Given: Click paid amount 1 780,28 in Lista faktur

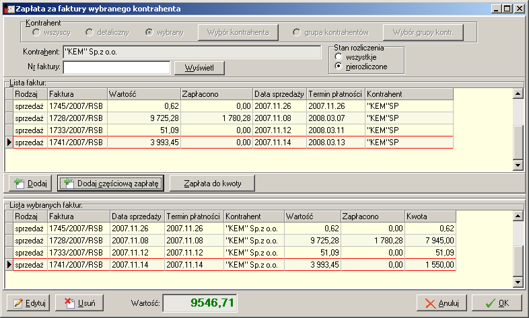Looking at the screenshot, I should coord(217,118).
